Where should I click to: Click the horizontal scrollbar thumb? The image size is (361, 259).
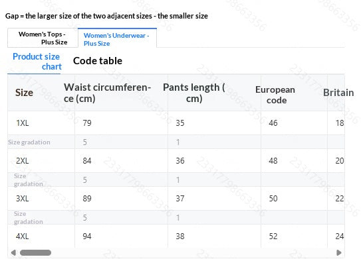tap(35, 252)
